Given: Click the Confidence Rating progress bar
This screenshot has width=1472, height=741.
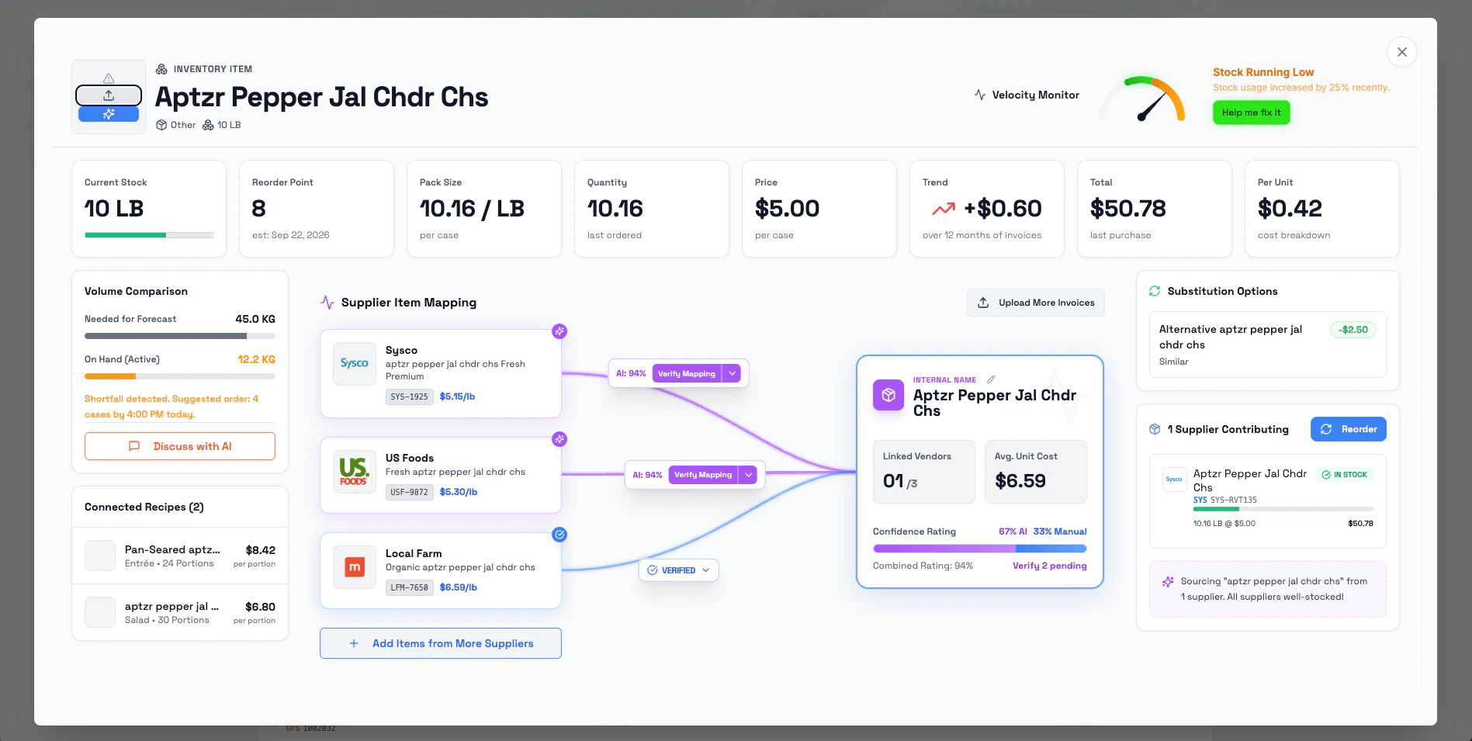Looking at the screenshot, I should [x=979, y=549].
